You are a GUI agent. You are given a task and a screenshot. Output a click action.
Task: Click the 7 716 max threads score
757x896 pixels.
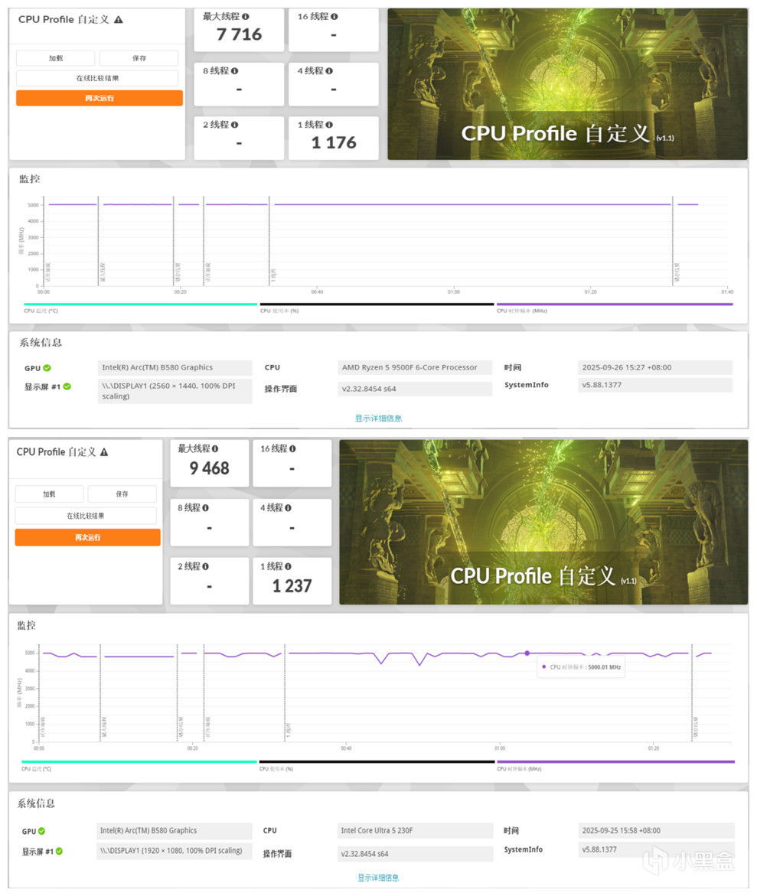pyautogui.click(x=239, y=35)
